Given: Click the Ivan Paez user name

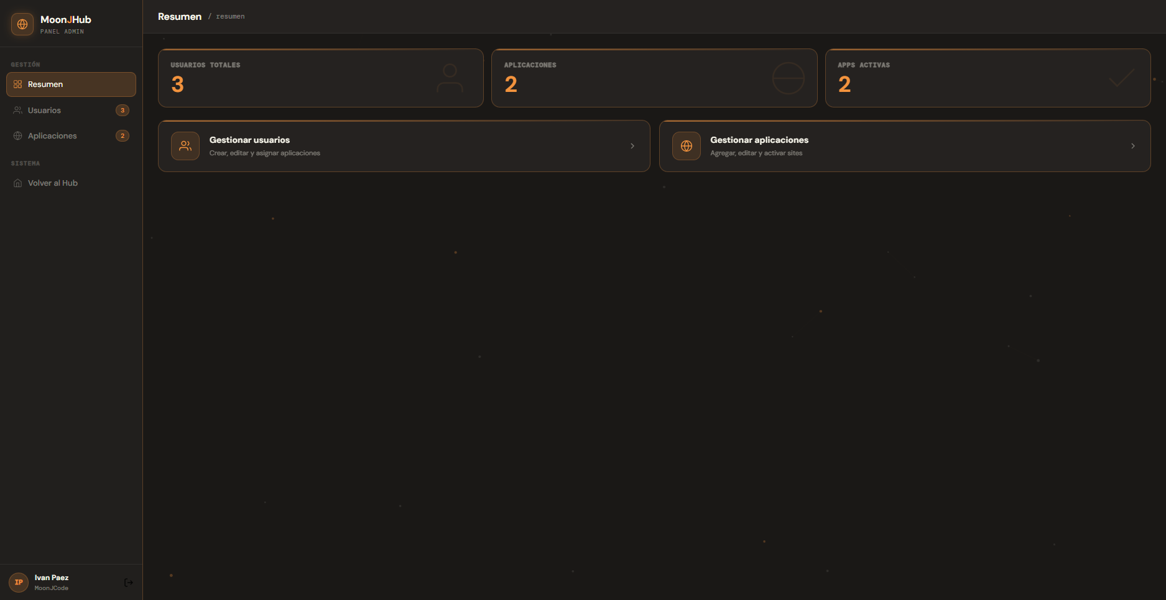Looking at the screenshot, I should tap(52, 578).
